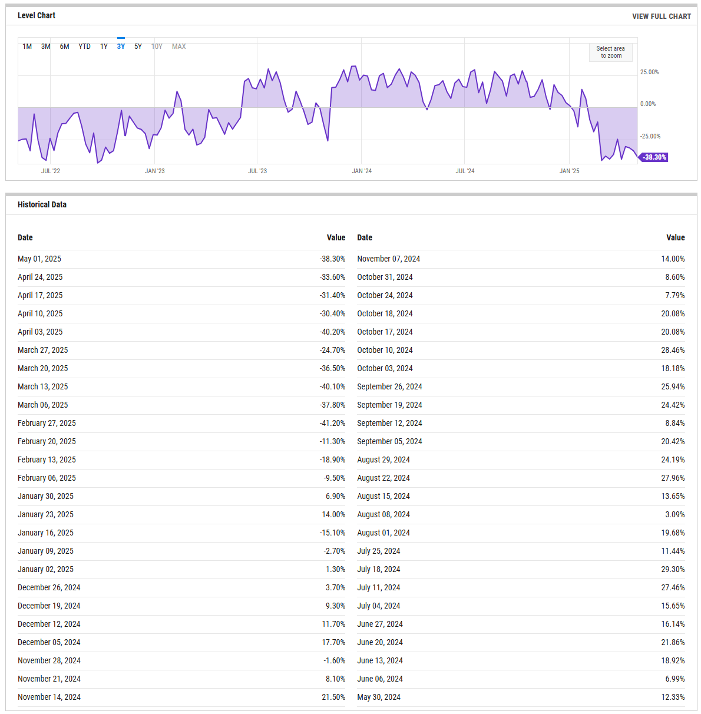Click the -36.50% value cell
701x714 pixels.
coord(333,369)
